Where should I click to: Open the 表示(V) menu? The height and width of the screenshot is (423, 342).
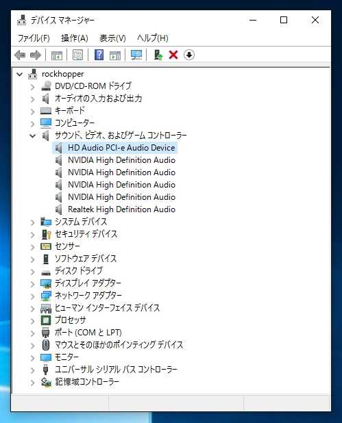pos(112,38)
